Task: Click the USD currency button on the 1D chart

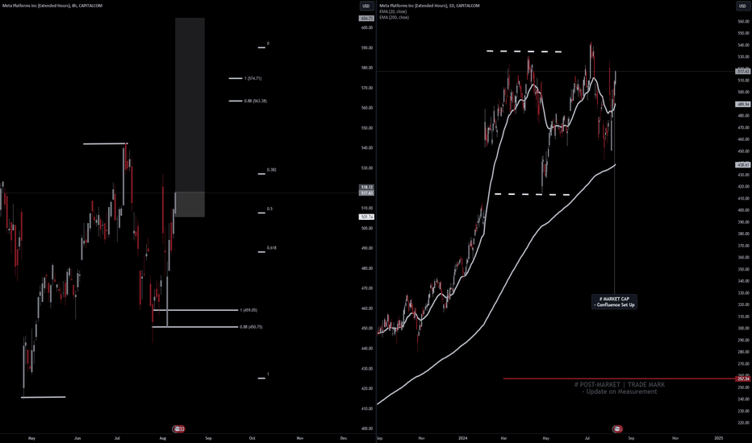Action: point(742,6)
